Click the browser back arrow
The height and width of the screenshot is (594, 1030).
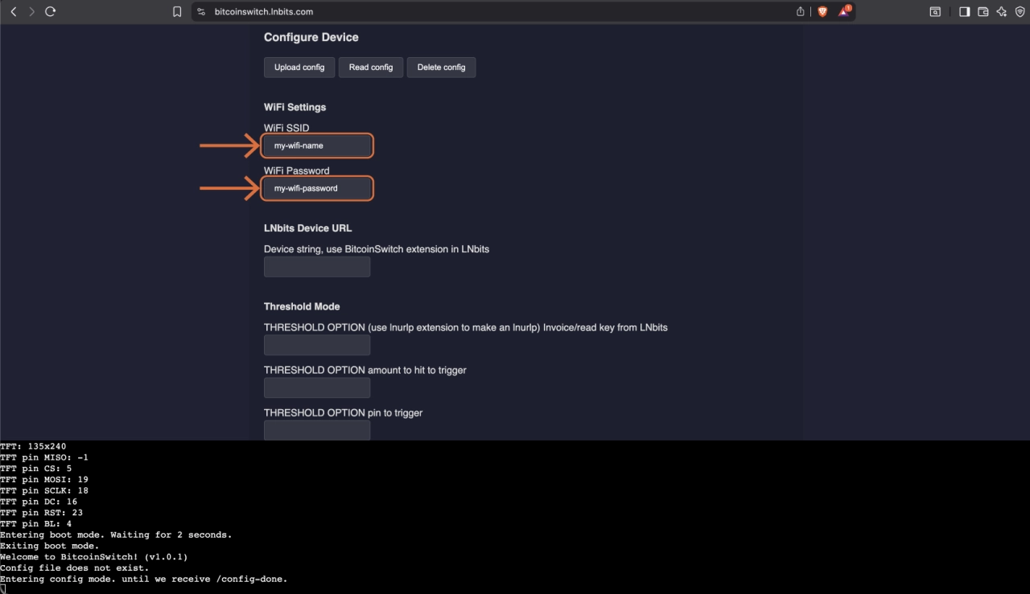pyautogui.click(x=14, y=12)
